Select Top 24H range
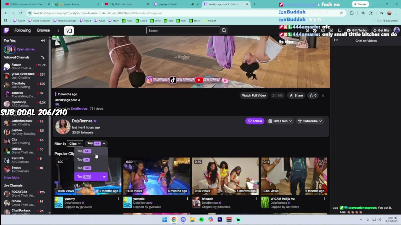This screenshot has width=401, height=225. point(91,151)
